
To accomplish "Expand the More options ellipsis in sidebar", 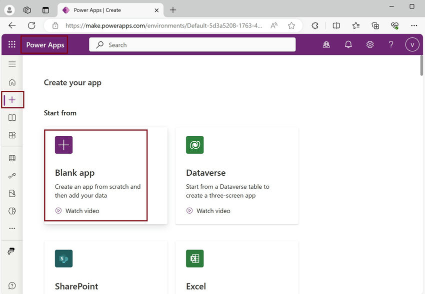I will point(12,228).
